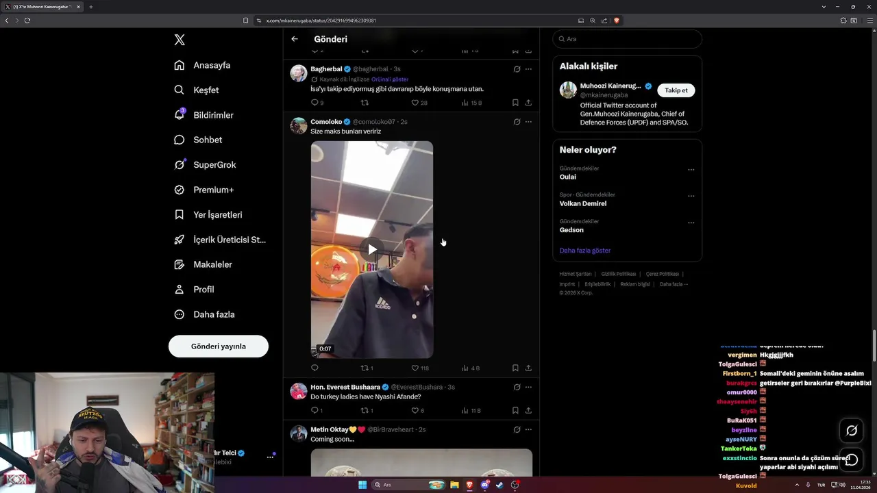Bookmark Bagherbal's post
The image size is (877, 493).
click(515, 103)
